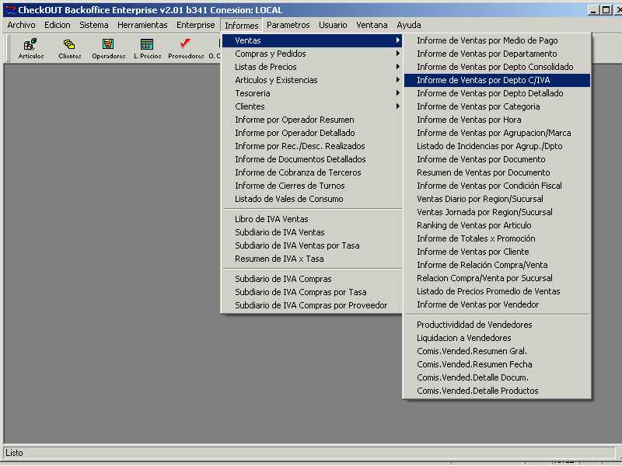
Task: Choose Subdiario de IVA Ventas
Action: [312, 232]
